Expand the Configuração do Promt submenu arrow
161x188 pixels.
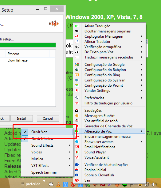pos(142,85)
